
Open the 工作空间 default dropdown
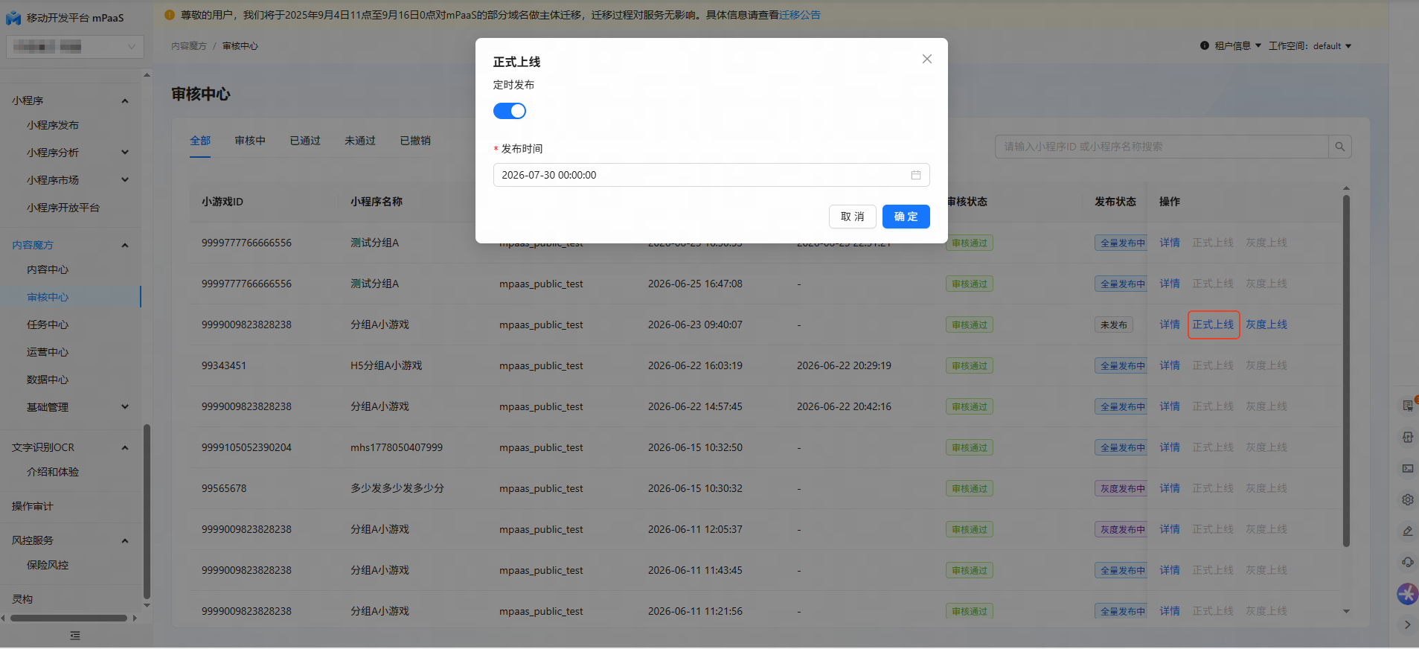tap(1310, 46)
